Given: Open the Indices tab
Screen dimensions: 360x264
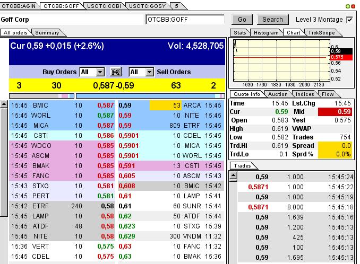Looking at the screenshot, I should pos(305,94).
